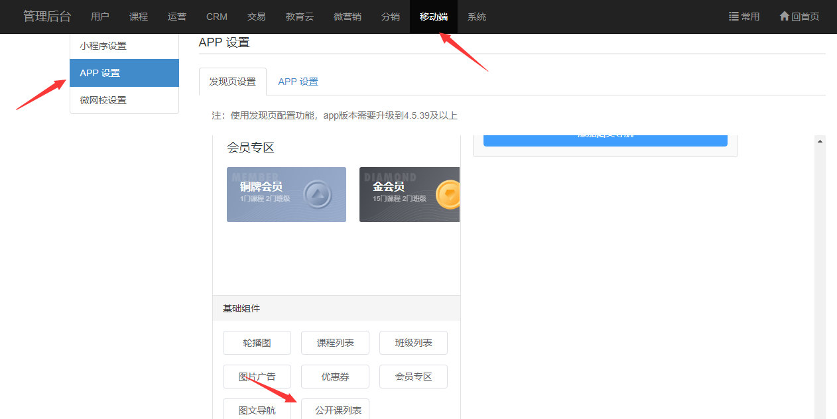Click the 回首页 home icon
837x419 pixels.
pos(784,17)
